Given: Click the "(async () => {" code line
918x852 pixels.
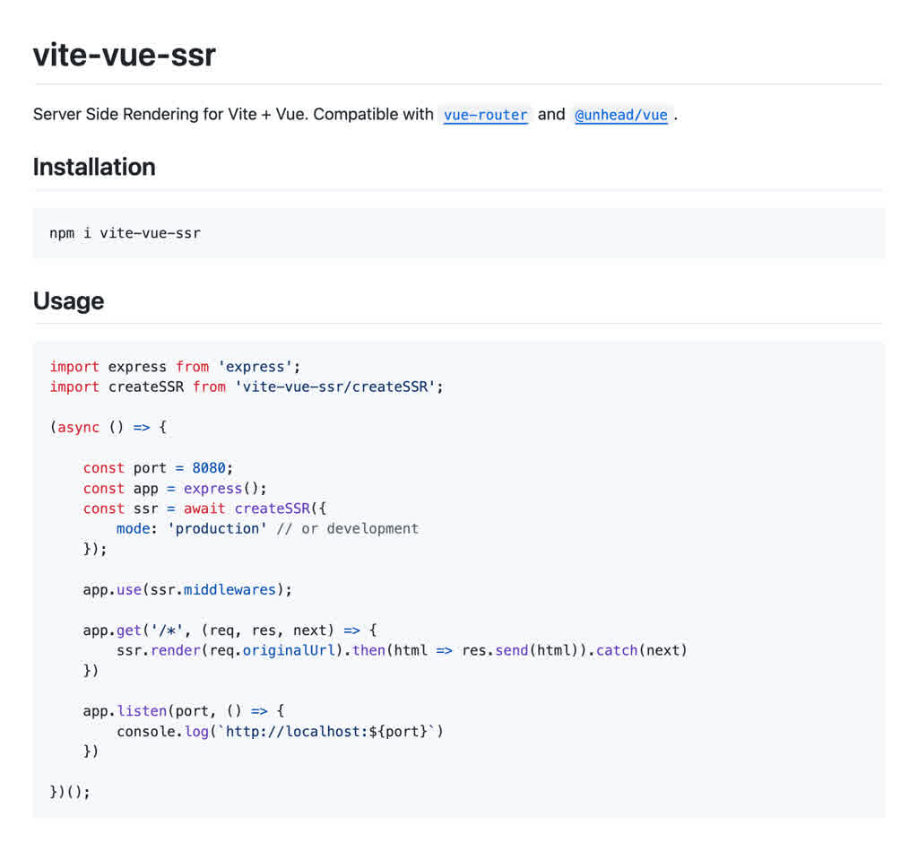Looking at the screenshot, I should [108, 427].
